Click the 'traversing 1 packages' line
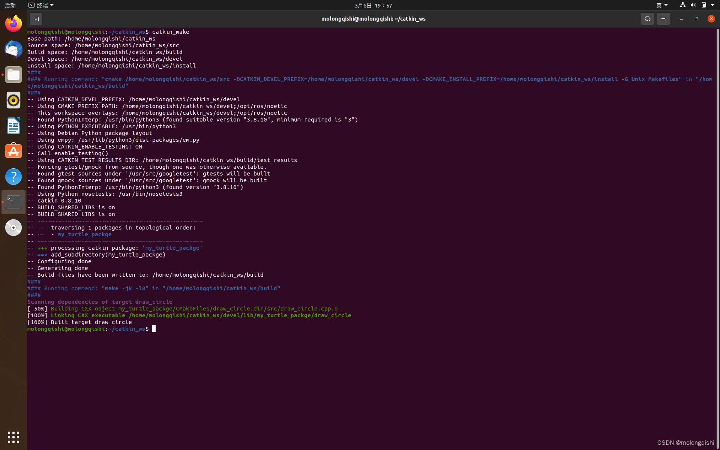Screen dimensions: 720x450 pyautogui.click(x=111, y=228)
